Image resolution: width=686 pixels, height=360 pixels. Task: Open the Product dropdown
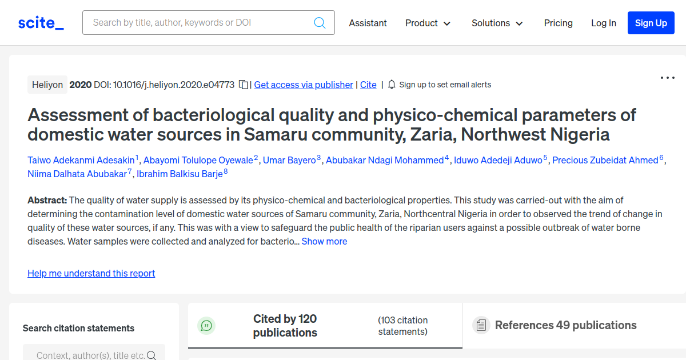coord(428,23)
